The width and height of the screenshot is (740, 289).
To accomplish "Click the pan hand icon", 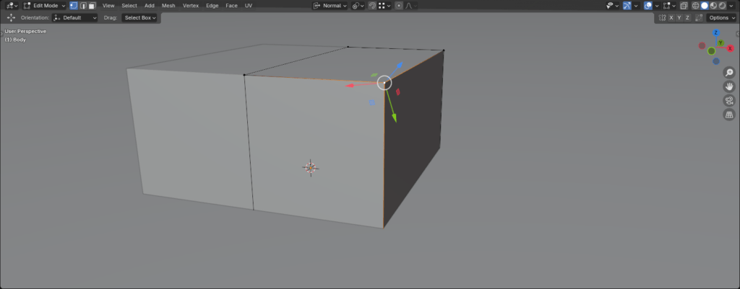I will pyautogui.click(x=729, y=86).
